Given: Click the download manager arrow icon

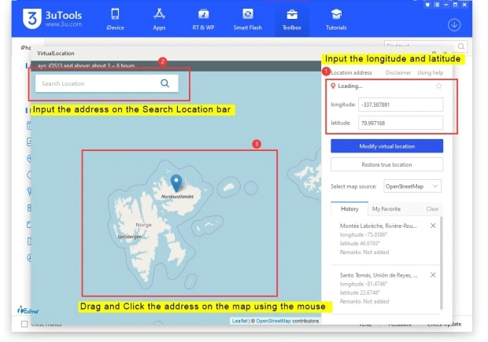Looking at the screenshot, I should point(454,25).
